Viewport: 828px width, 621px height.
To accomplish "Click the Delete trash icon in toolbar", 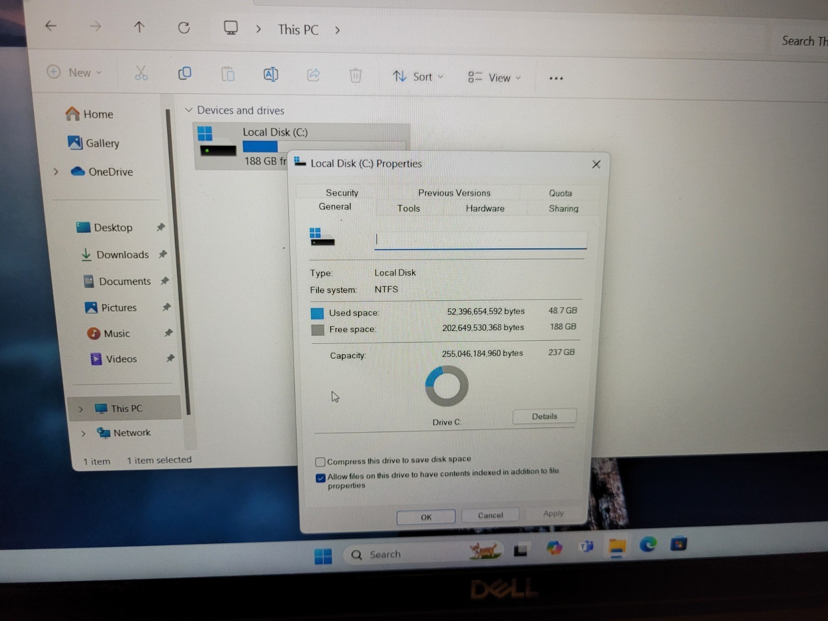I will tap(356, 76).
